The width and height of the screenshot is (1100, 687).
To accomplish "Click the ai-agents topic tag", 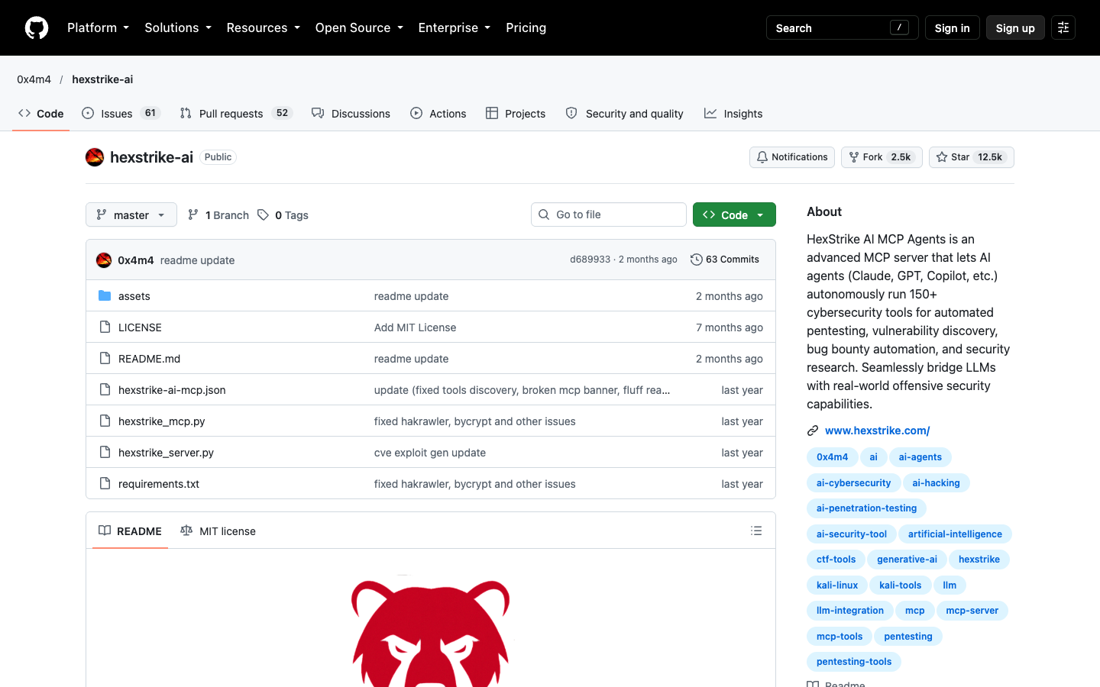I will click(920, 457).
